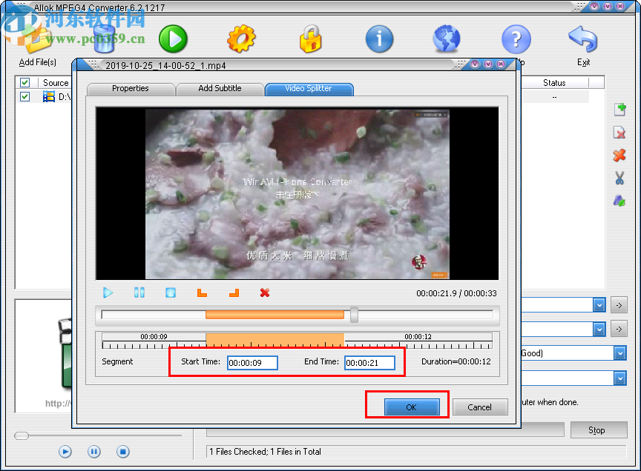This screenshot has height=471, width=641.
Task: Toggle the checkbox in the Source column header
Action: pyautogui.click(x=24, y=82)
